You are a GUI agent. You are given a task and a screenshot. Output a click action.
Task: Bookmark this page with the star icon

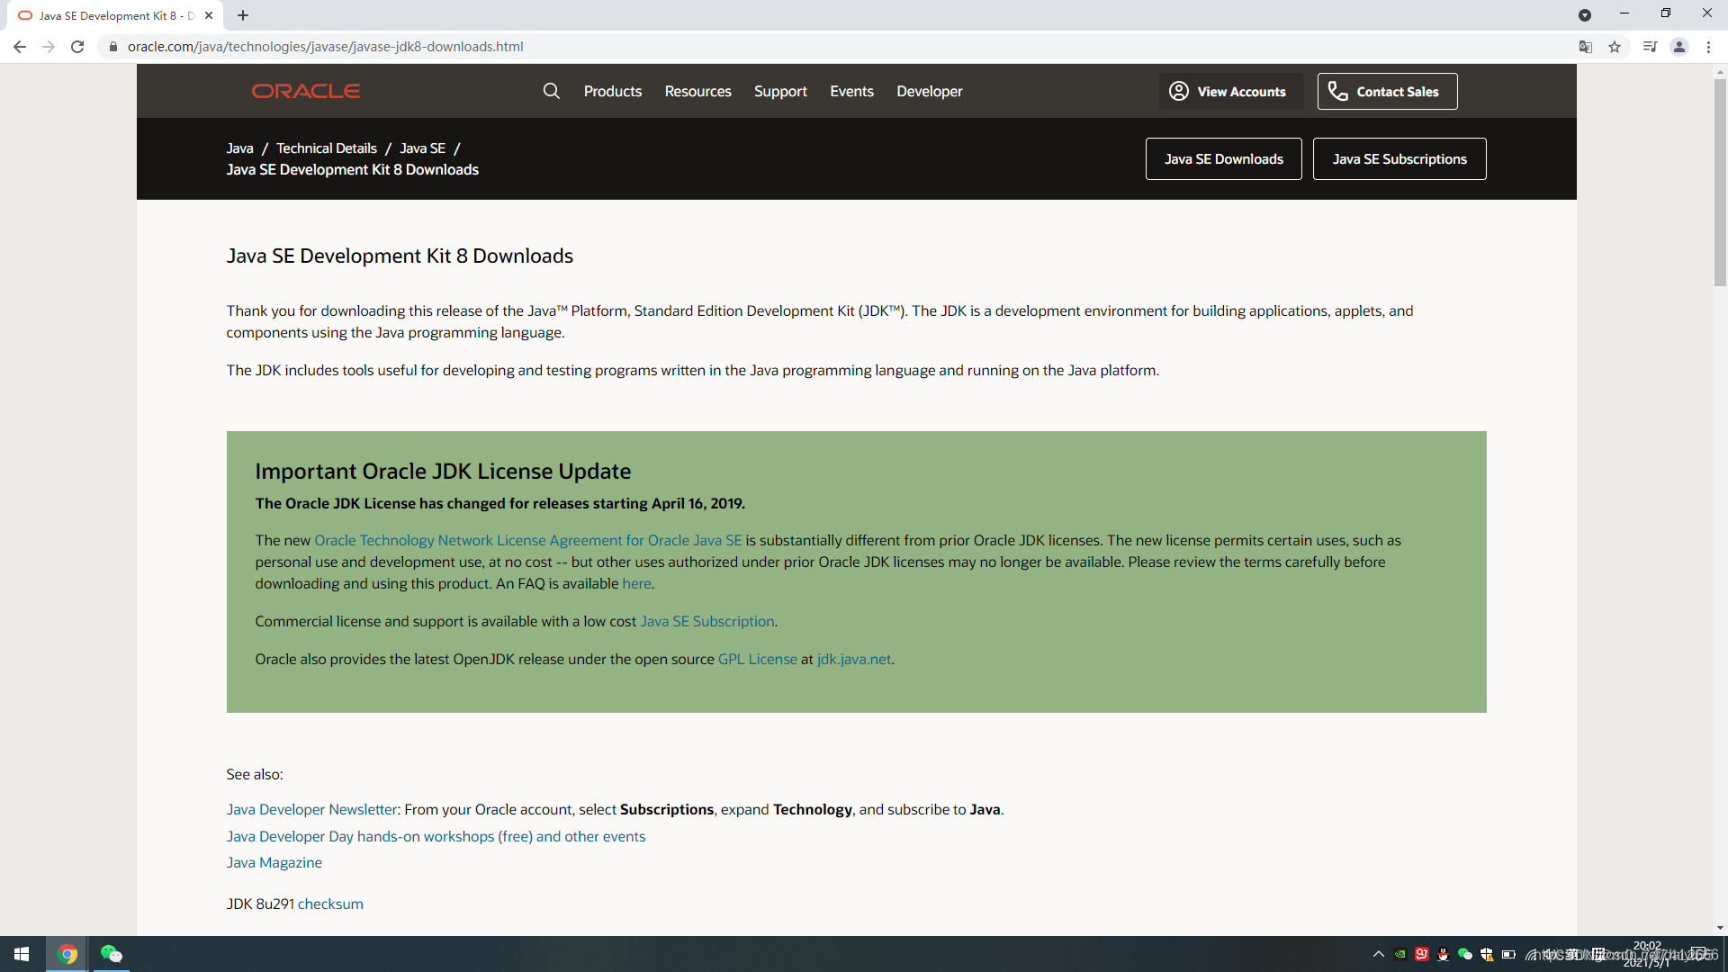[1615, 47]
